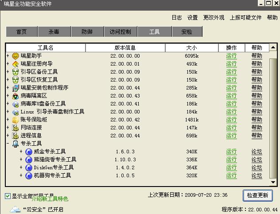Expand the 瑞星助手 row
Viewport: 280px width, 214px height.
point(8,55)
